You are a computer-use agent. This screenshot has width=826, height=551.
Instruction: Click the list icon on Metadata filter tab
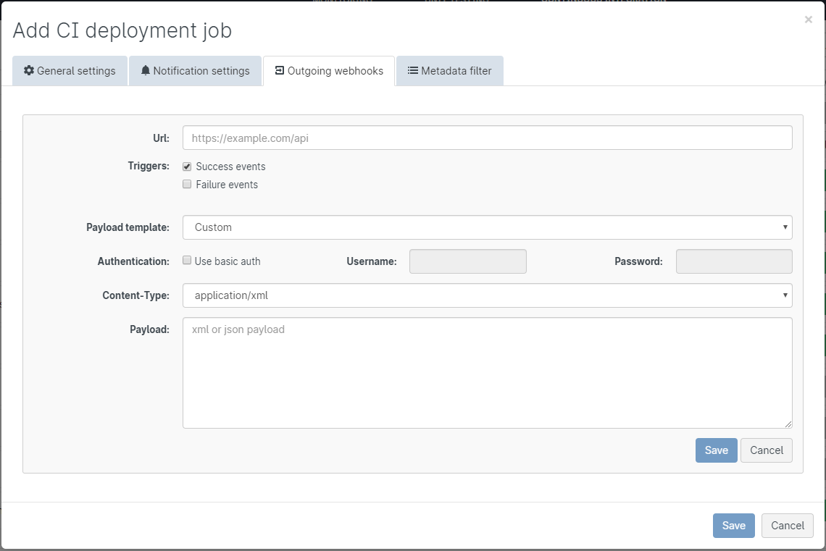[x=413, y=71]
